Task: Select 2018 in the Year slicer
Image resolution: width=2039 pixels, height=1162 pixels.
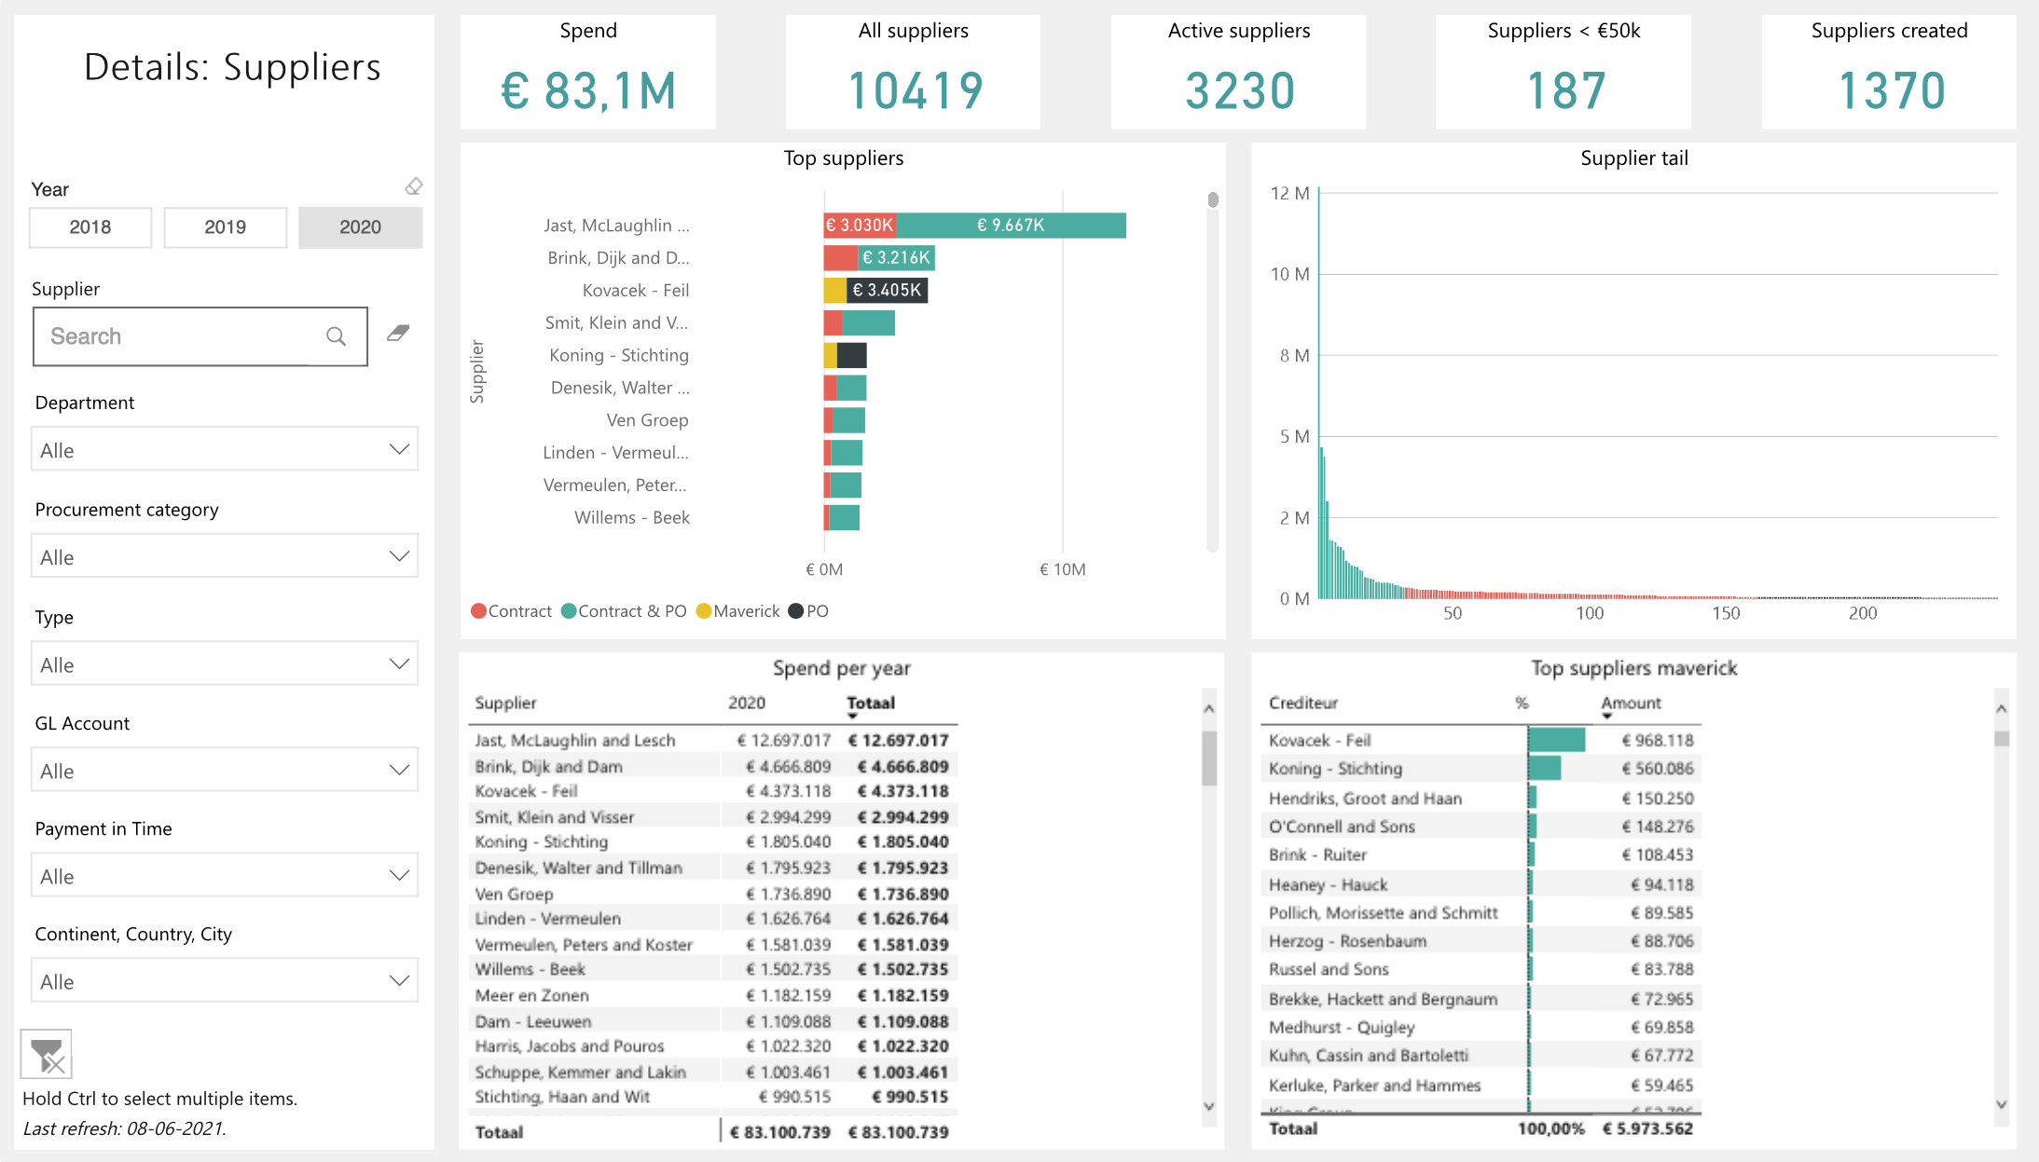Action: [90, 226]
